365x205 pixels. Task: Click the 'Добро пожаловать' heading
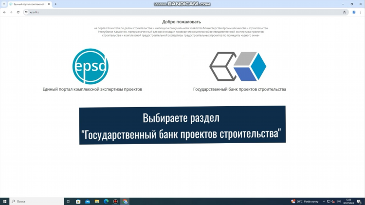pos(182,22)
